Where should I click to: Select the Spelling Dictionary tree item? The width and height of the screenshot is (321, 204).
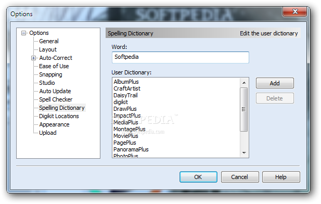[x=62, y=108]
